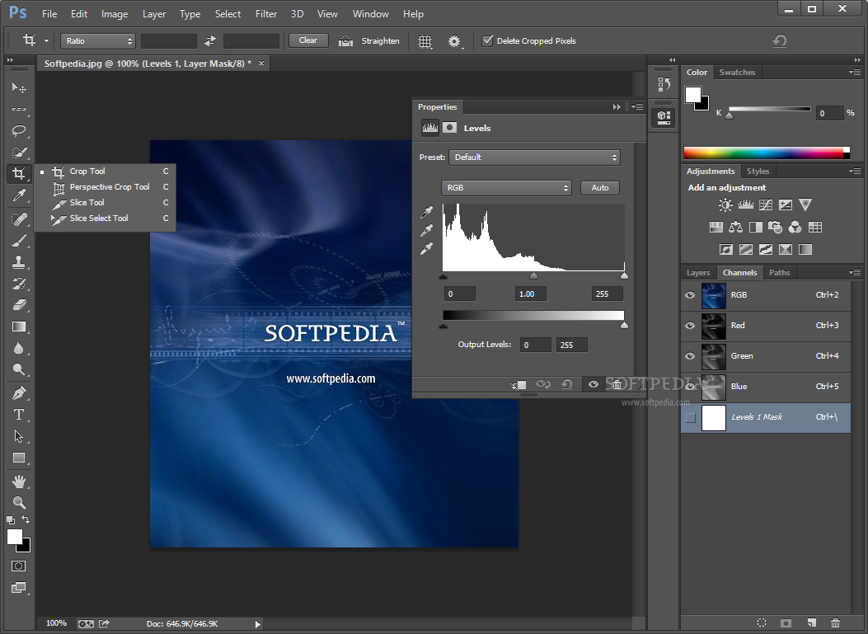Hide the RGB channel
Image resolution: width=868 pixels, height=634 pixels.
point(690,295)
